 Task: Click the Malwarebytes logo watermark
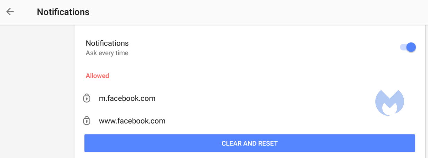pyautogui.click(x=389, y=102)
